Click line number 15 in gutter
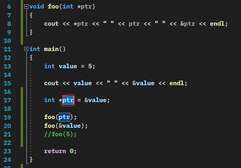Image resolution: width=241 pixels, height=168 pixels. click(7, 83)
